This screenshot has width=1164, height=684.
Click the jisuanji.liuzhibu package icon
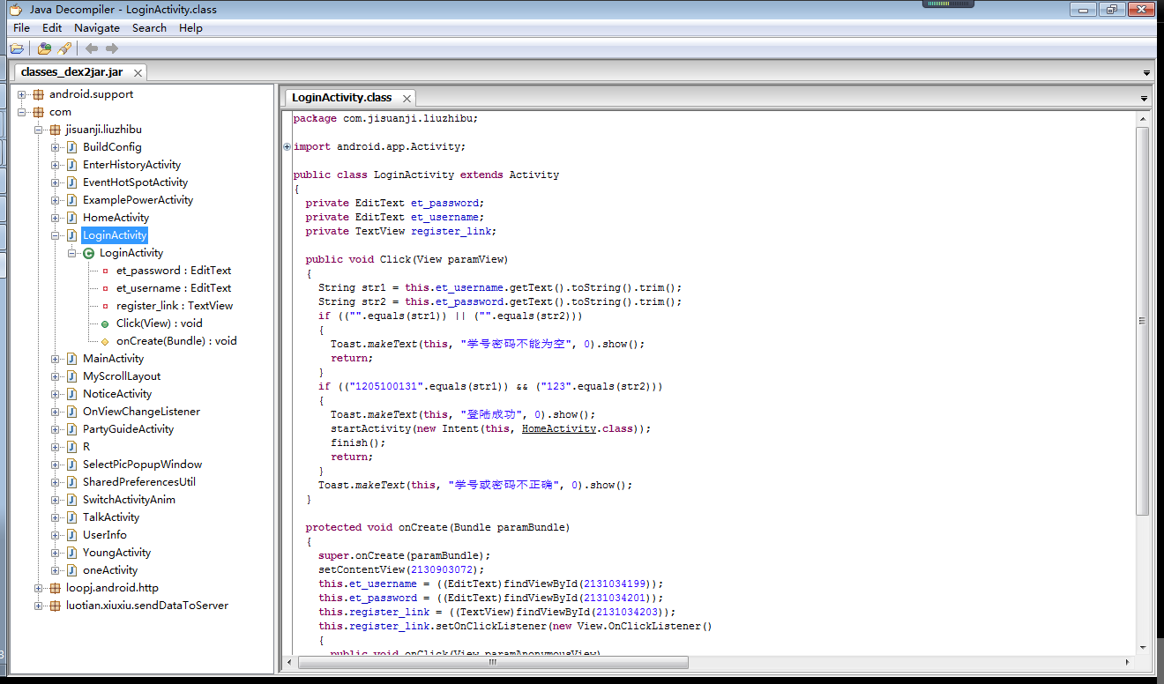55,130
